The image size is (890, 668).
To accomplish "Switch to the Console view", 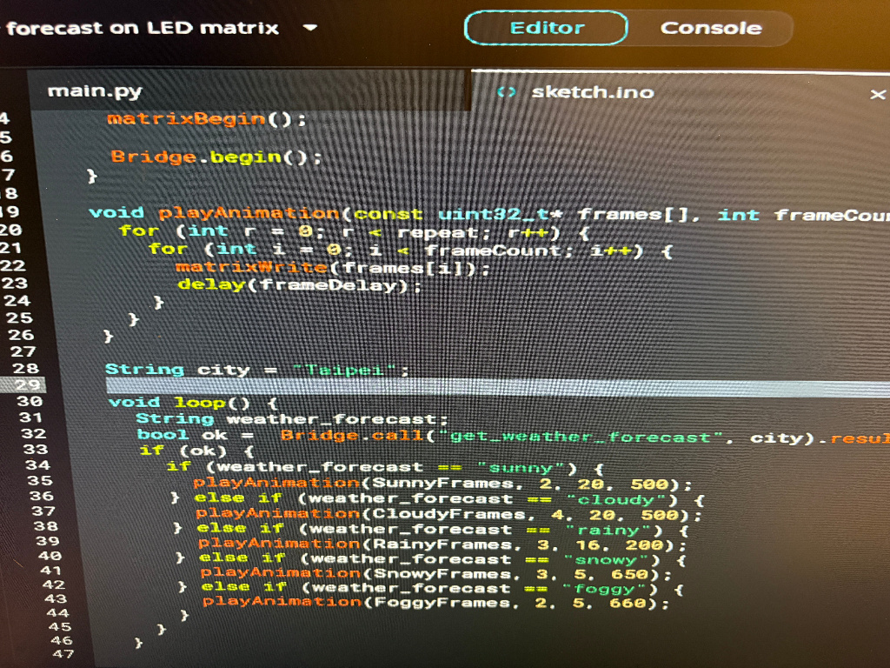I will tap(710, 28).
